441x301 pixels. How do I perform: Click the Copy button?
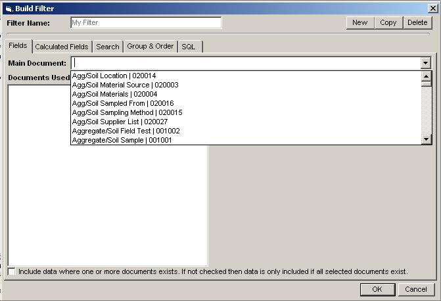[388, 22]
